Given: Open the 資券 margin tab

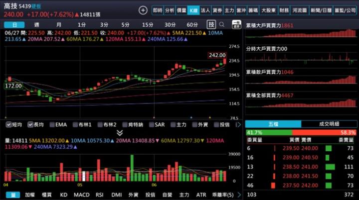Looking at the screenshot, I should pos(217,10).
